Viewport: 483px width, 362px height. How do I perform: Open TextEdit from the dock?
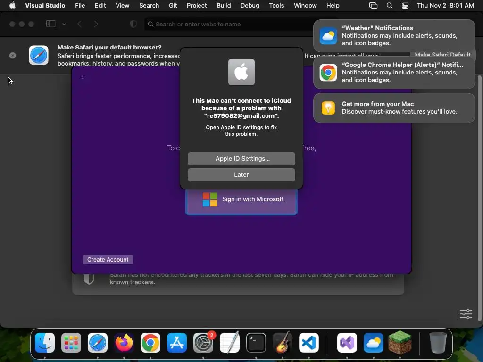230,342
